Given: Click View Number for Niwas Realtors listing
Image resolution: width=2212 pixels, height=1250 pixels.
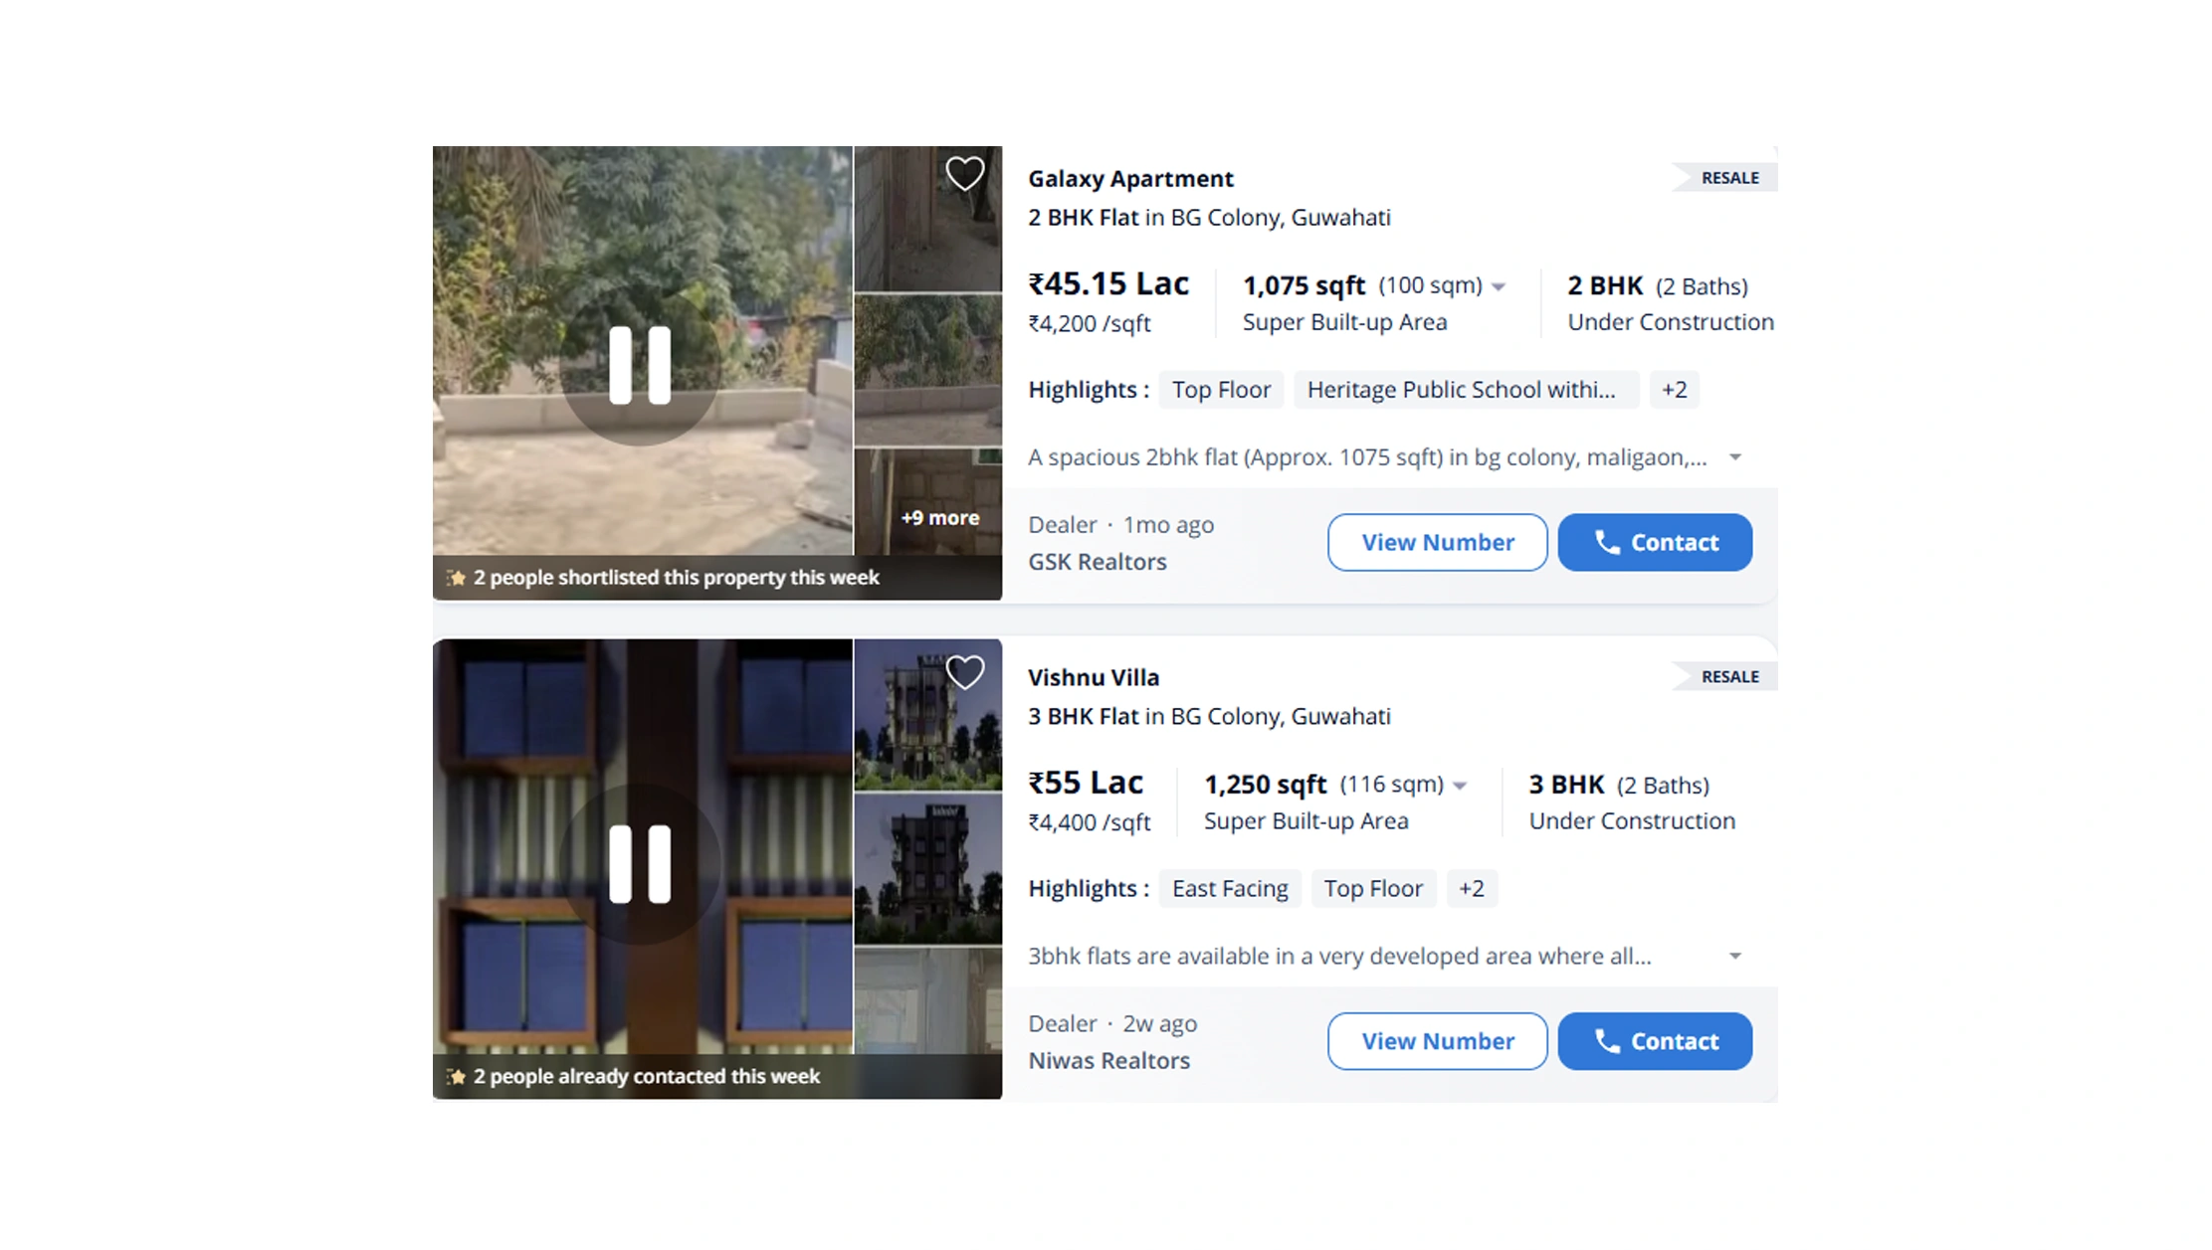Looking at the screenshot, I should (1438, 1041).
